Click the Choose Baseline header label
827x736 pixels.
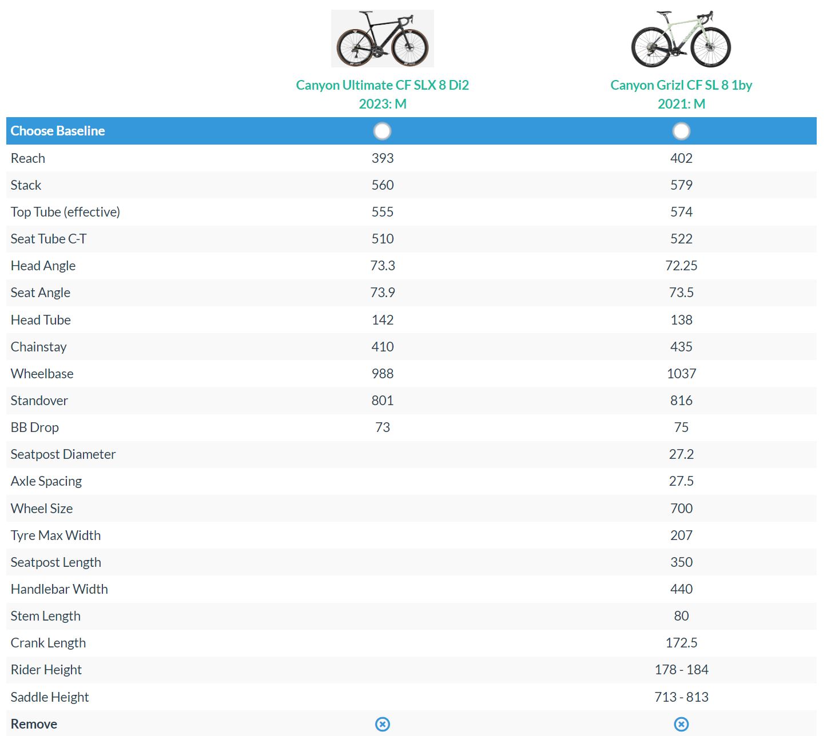point(58,131)
